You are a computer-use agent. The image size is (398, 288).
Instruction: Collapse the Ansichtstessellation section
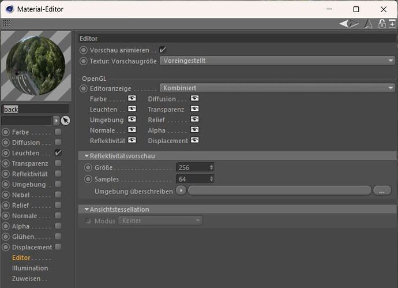[x=87, y=210]
